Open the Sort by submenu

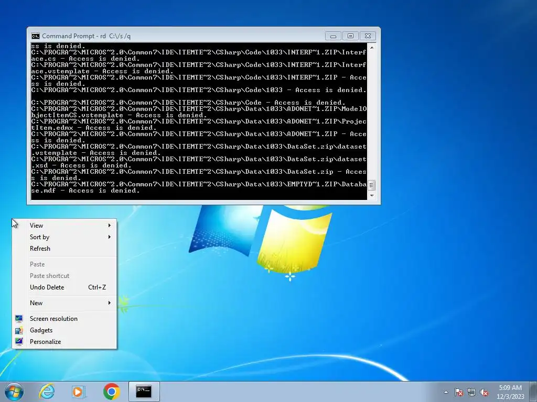tap(65, 237)
